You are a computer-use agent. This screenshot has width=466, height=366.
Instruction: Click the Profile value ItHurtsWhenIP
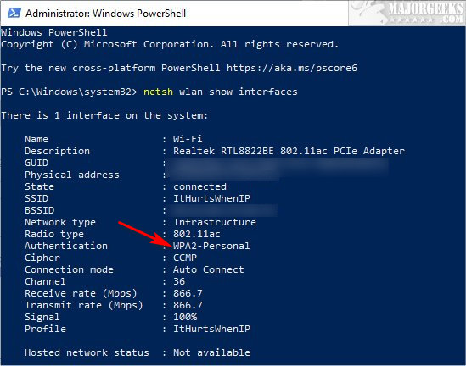pyautogui.click(x=211, y=329)
